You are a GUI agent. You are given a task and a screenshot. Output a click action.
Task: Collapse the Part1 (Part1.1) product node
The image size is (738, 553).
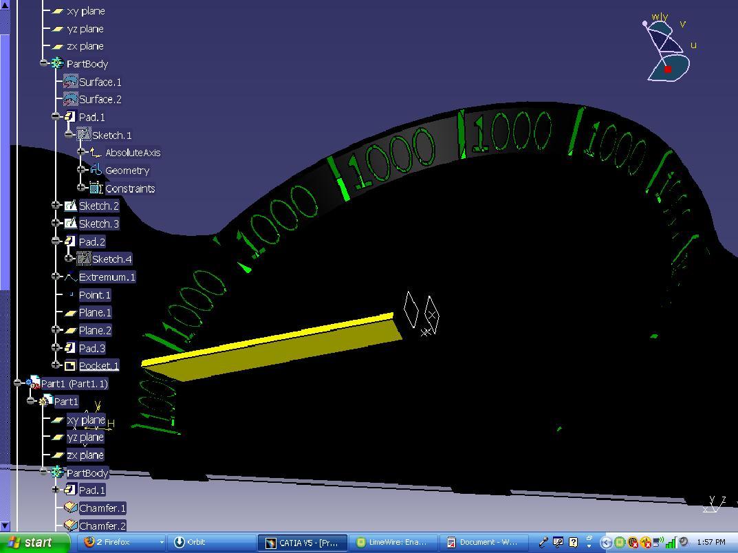coord(17,383)
